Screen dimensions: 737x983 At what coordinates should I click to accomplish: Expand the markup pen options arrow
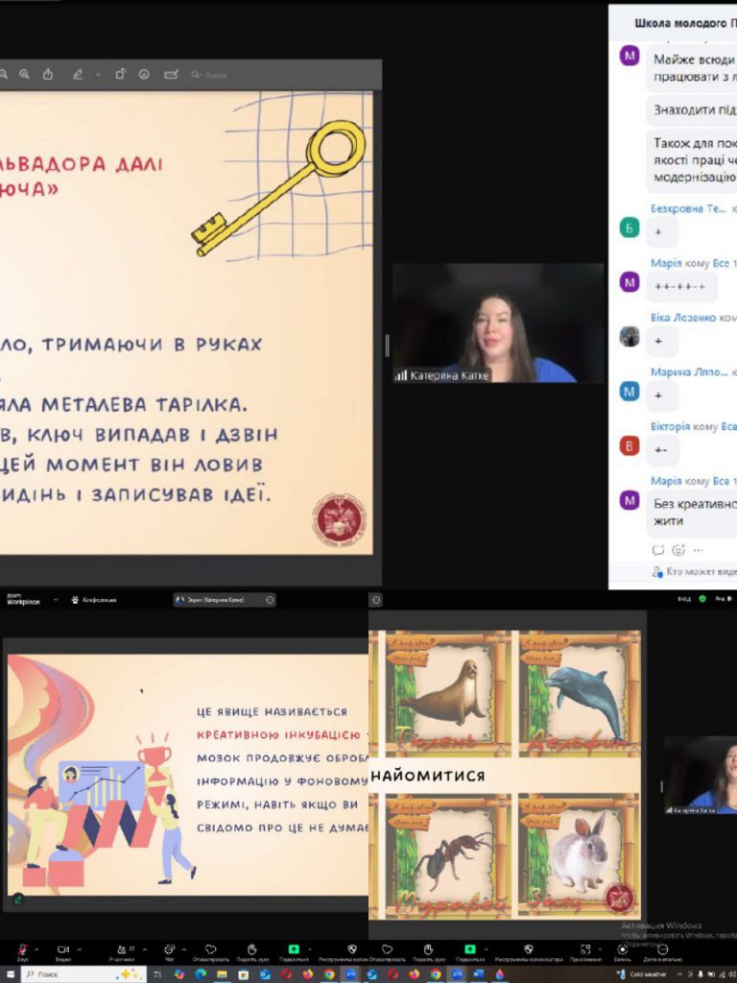click(98, 75)
